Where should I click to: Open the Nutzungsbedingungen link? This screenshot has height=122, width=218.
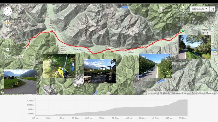181,93
